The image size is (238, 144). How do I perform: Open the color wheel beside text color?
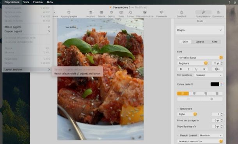click(221, 84)
